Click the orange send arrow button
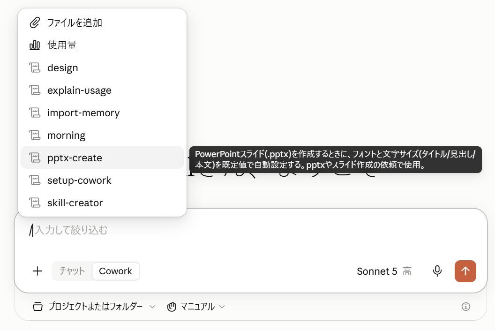 [465, 271]
